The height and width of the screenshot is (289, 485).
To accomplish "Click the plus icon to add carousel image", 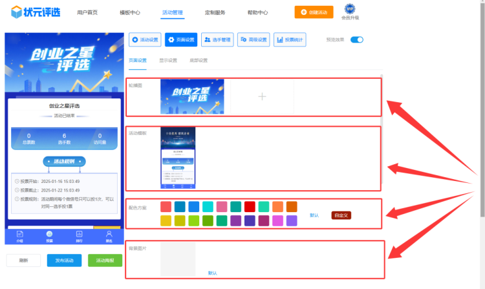I will (262, 96).
